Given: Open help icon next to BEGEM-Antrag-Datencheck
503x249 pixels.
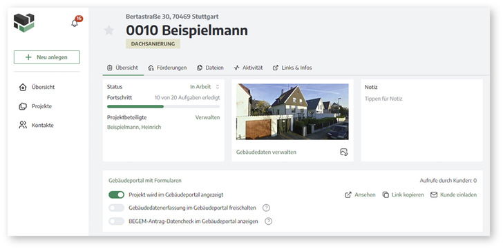Looking at the screenshot, I should [x=268, y=221].
